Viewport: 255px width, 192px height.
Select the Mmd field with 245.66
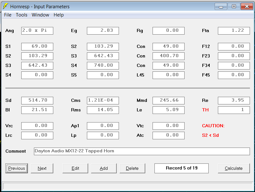click(x=168, y=101)
